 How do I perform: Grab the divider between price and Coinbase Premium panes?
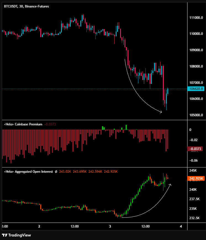tap(94, 120)
